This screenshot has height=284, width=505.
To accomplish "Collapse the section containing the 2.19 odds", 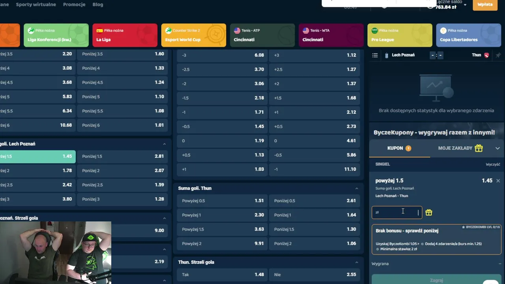I will (165, 249).
